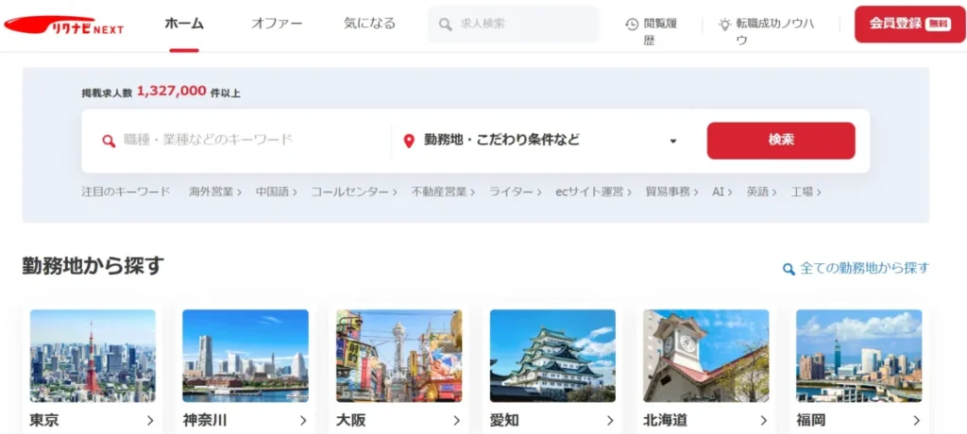Switch to the ホーム tab
The image size is (967, 434).
coord(184,24)
